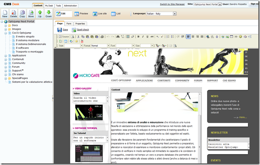260x165 pixels.
Task: Switch to the Form tab
Action: pos(69,24)
